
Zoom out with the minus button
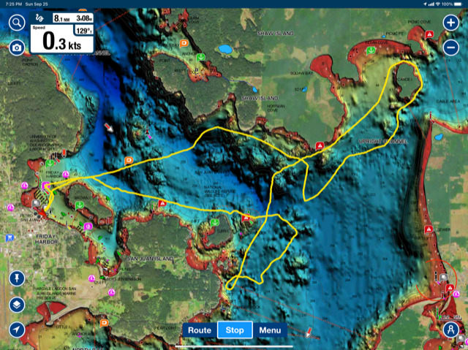pyautogui.click(x=450, y=47)
